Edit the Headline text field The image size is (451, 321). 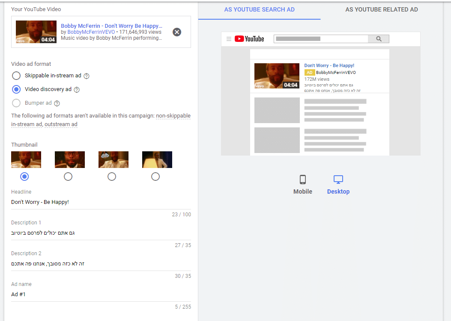[101, 202]
